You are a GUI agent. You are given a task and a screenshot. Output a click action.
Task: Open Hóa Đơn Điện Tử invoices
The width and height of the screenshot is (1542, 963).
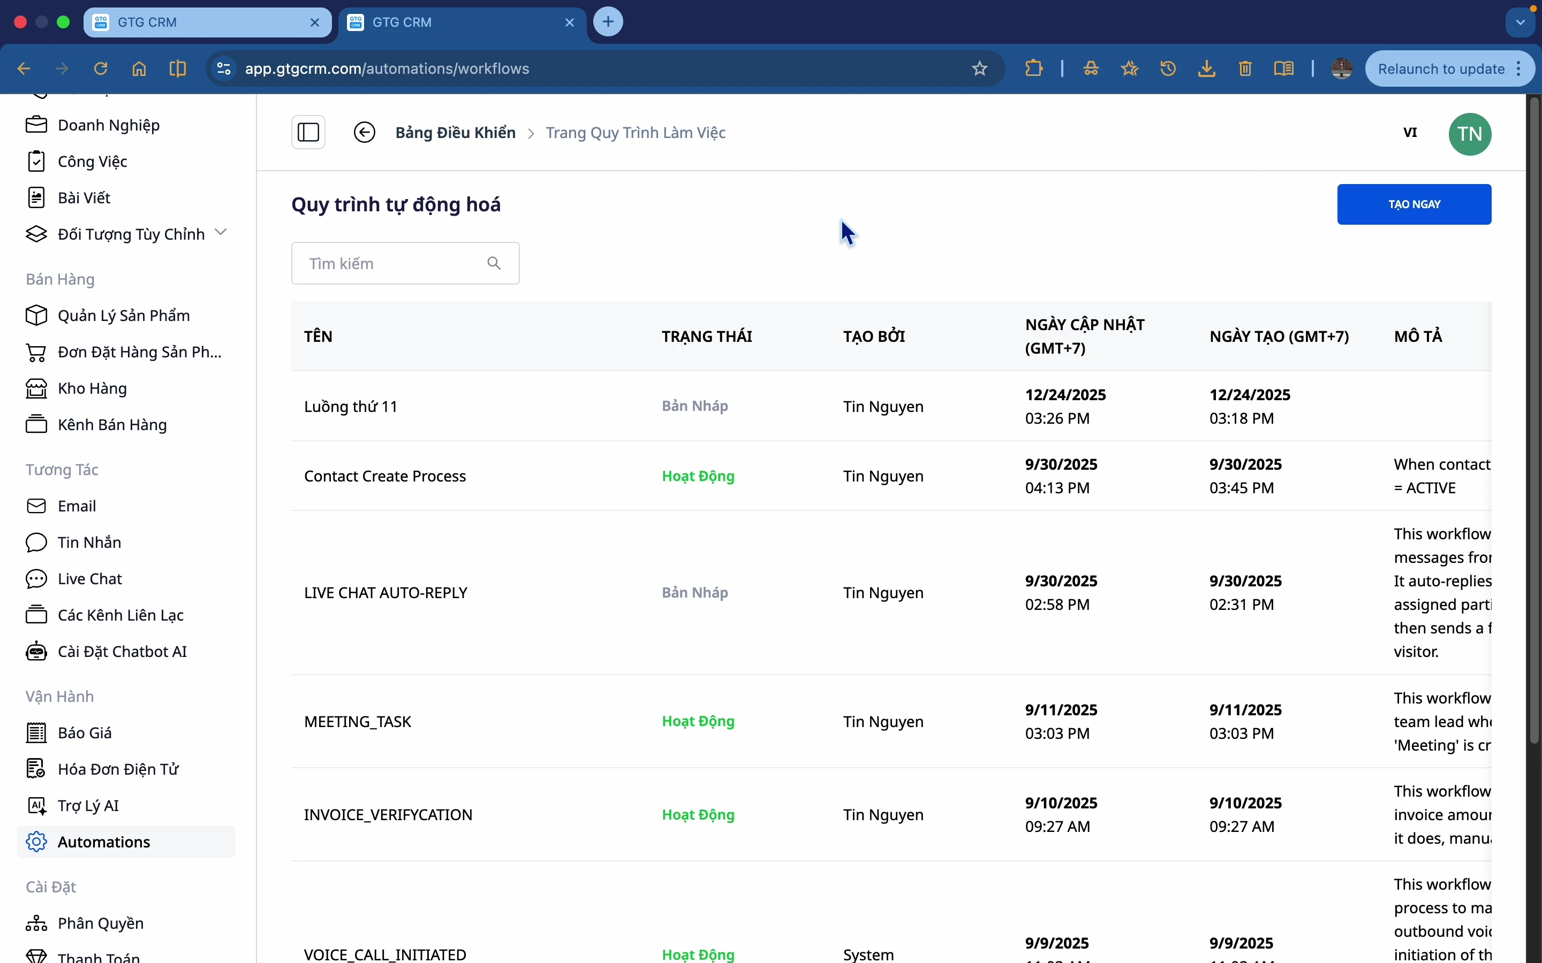[x=117, y=769]
